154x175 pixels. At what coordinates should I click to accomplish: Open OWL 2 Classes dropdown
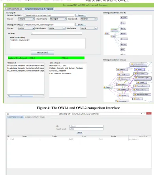26,28
